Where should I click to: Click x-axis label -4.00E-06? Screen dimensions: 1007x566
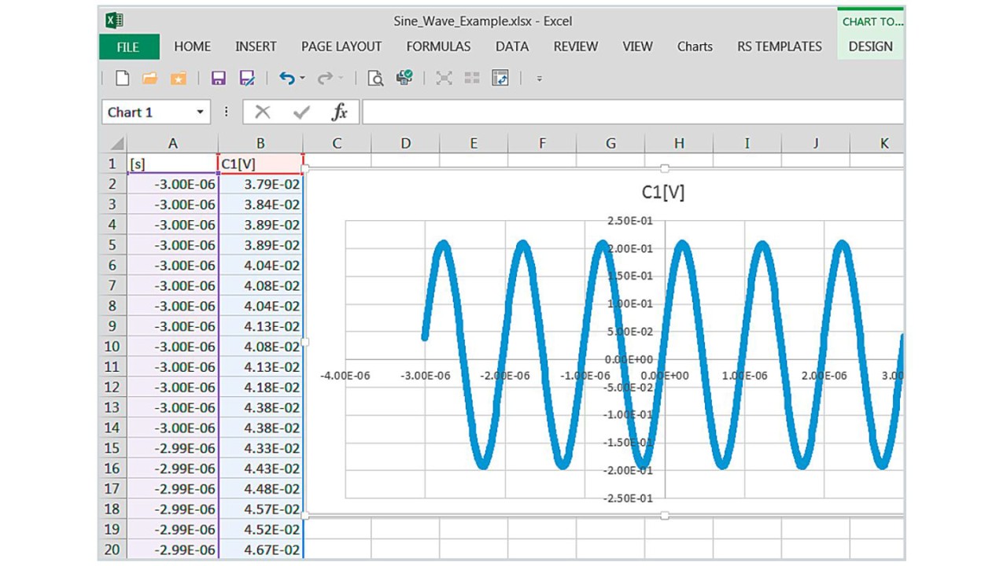pyautogui.click(x=345, y=376)
